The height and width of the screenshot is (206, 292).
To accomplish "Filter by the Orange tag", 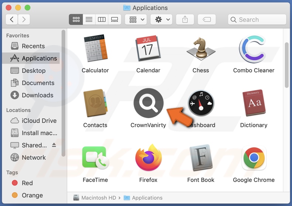I will [31, 195].
